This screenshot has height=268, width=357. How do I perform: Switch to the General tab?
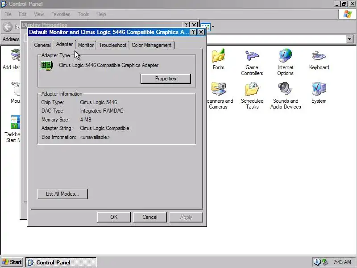point(42,45)
